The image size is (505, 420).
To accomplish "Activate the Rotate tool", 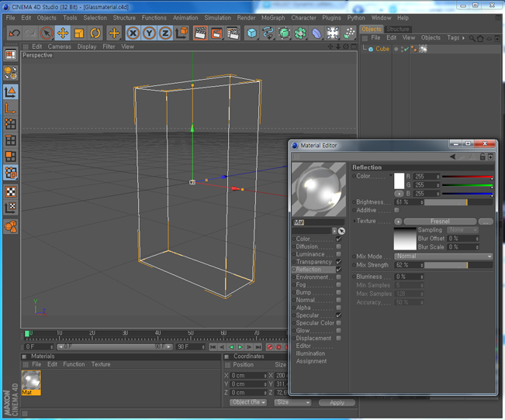I will click(x=95, y=33).
